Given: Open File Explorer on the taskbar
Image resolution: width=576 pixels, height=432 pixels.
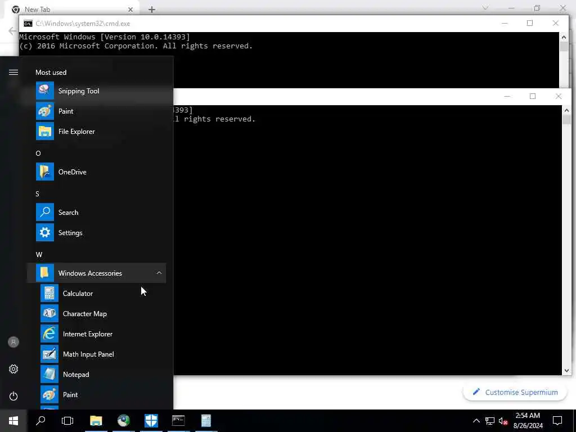Looking at the screenshot, I should [x=96, y=421].
